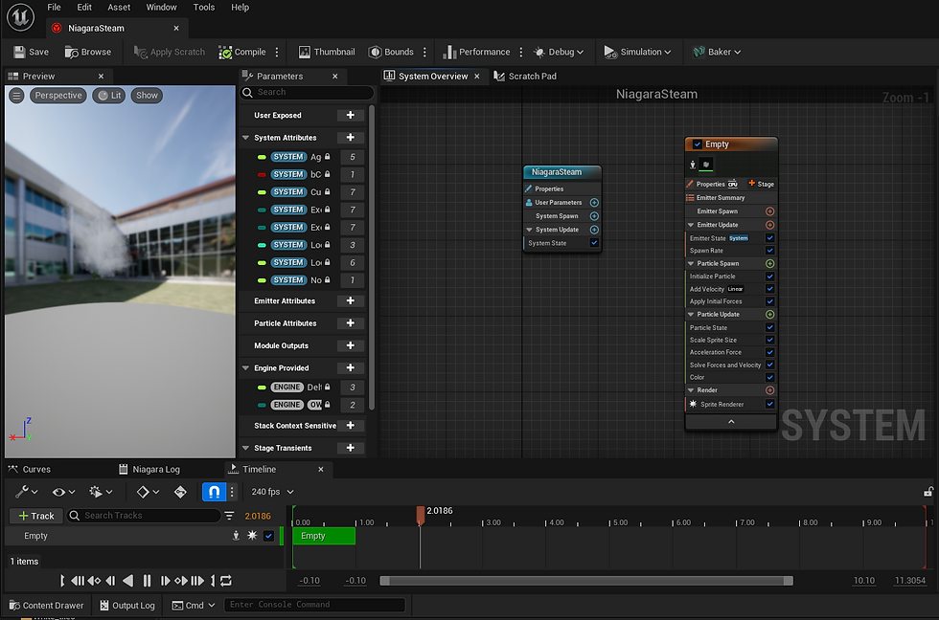This screenshot has width=939, height=620.
Task: Open the Unreal Engine logo button
Action: click(20, 16)
